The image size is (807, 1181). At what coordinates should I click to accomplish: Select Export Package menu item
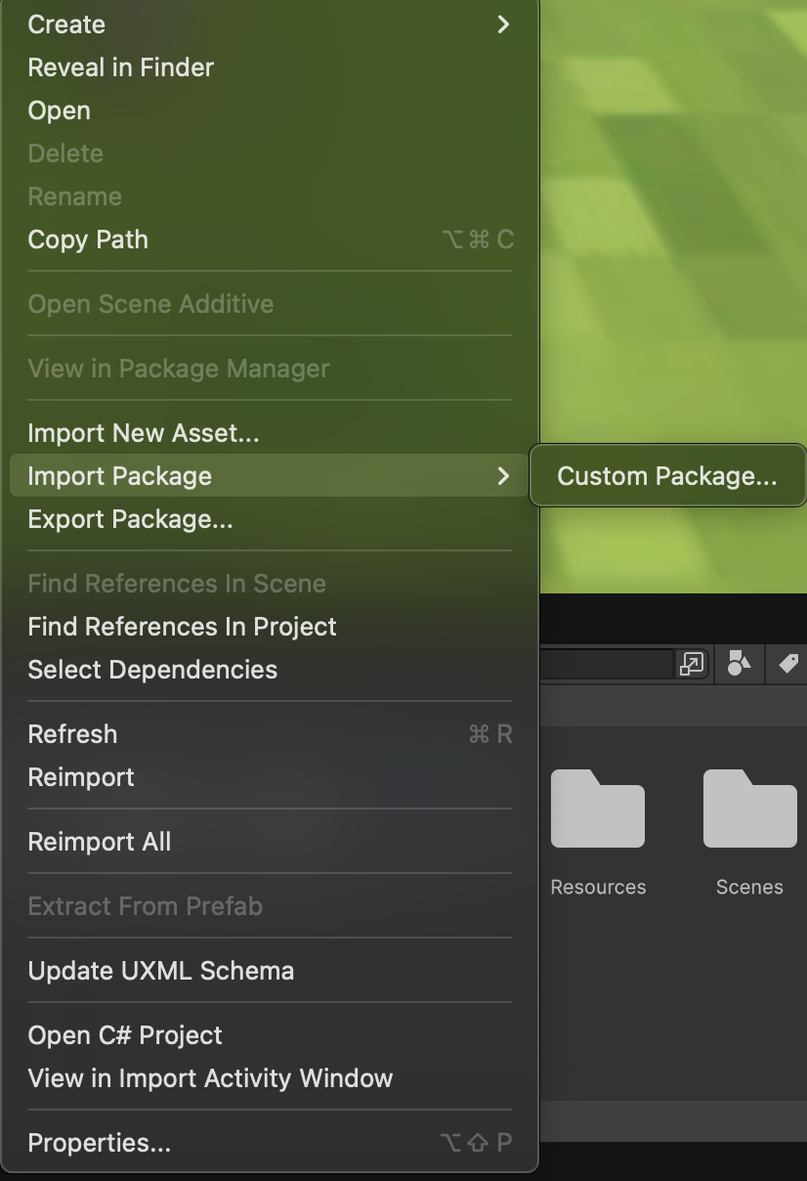[x=131, y=519]
